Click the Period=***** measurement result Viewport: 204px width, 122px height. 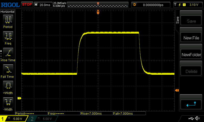pyautogui.click(x=32, y=113)
